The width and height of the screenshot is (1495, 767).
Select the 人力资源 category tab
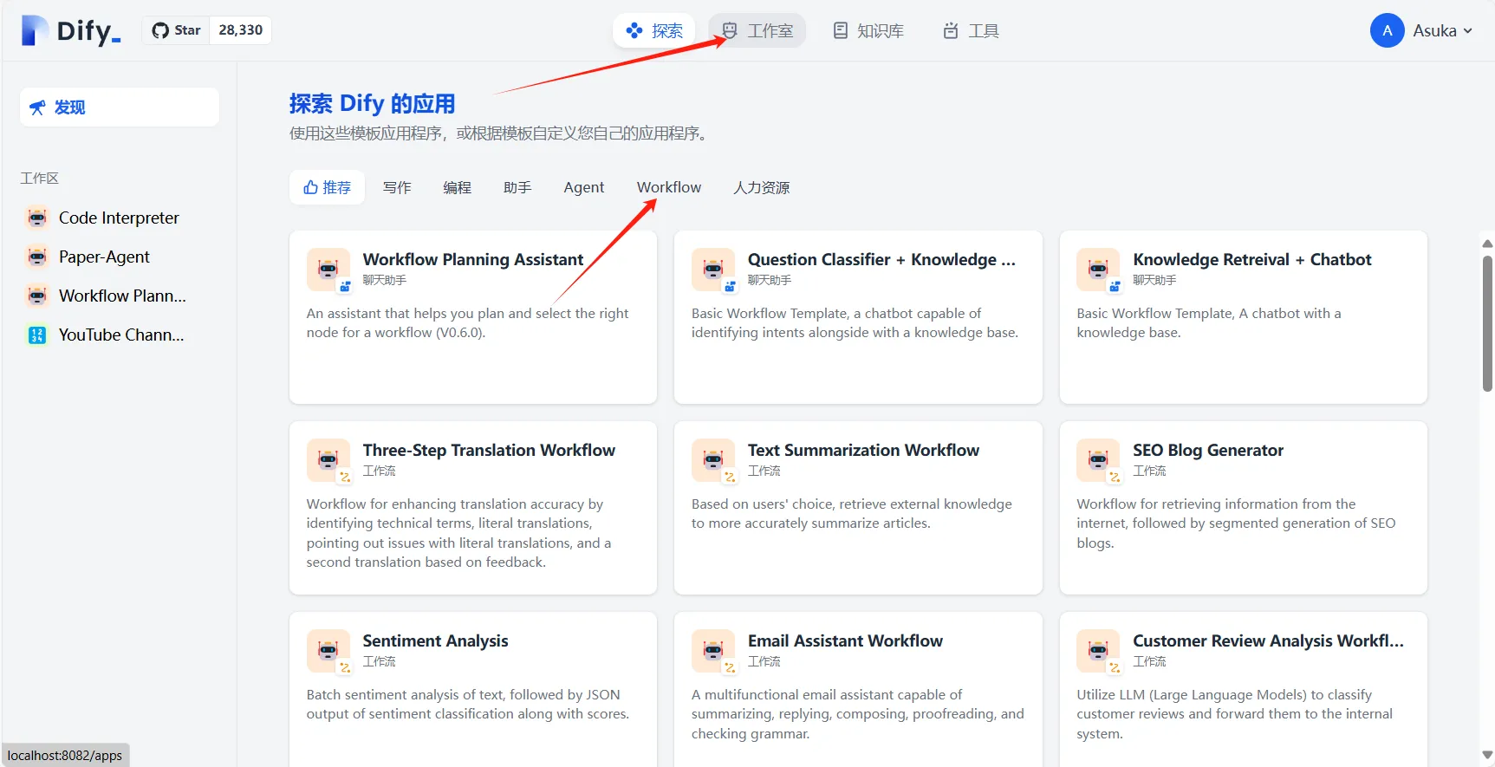pyautogui.click(x=762, y=187)
